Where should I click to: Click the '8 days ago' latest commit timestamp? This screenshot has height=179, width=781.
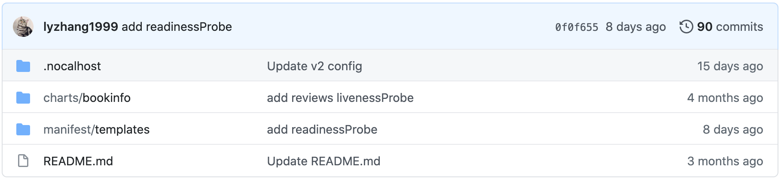(x=635, y=27)
